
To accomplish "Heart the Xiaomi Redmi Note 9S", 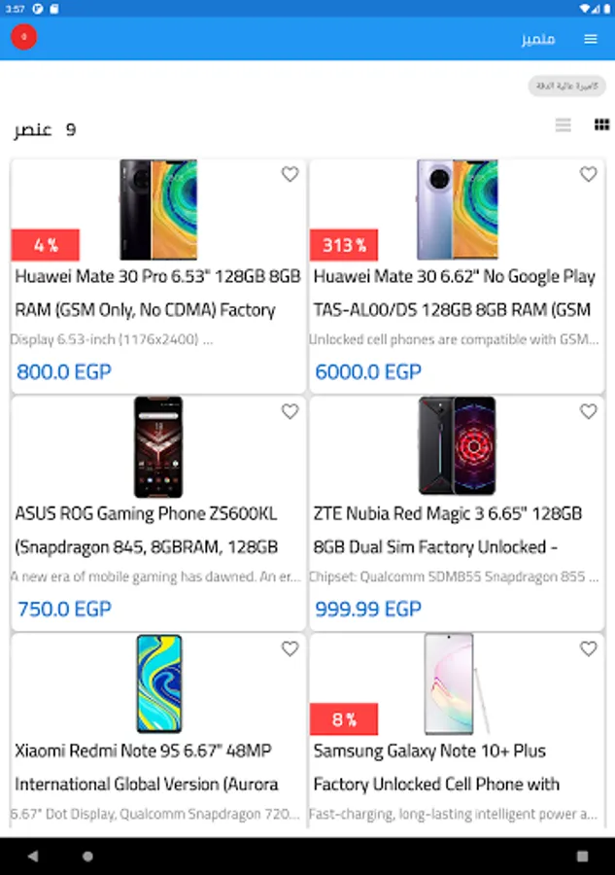I will (x=290, y=648).
